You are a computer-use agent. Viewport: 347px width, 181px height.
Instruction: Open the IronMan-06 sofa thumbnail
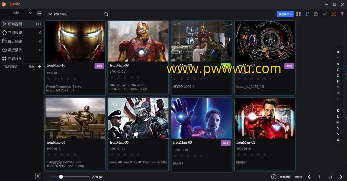pyautogui.click(x=75, y=118)
